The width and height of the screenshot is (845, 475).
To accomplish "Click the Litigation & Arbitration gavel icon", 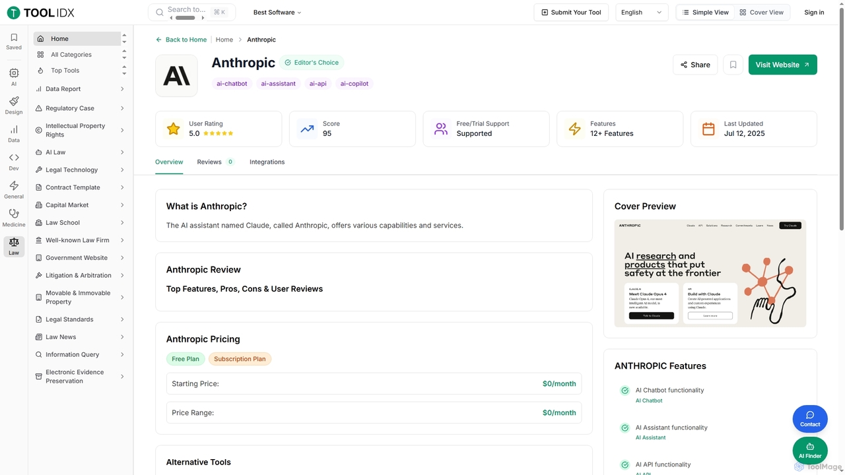I will pos(39,276).
